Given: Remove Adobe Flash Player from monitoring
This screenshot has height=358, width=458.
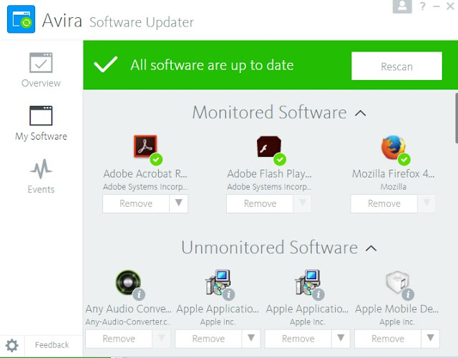Looking at the screenshot, I should tap(260, 203).
